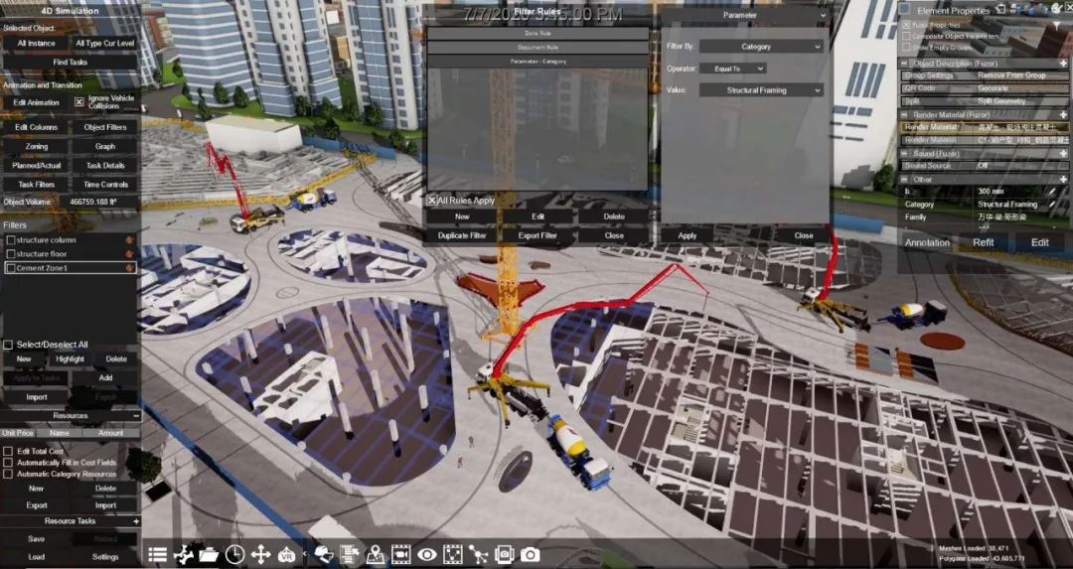This screenshot has width=1073, height=569.
Task: Open the video camera film icon
Action: (x=401, y=555)
